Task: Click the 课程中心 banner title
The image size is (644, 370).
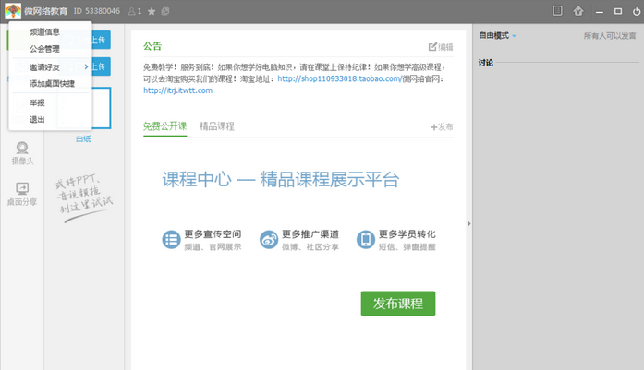Action: tap(281, 180)
